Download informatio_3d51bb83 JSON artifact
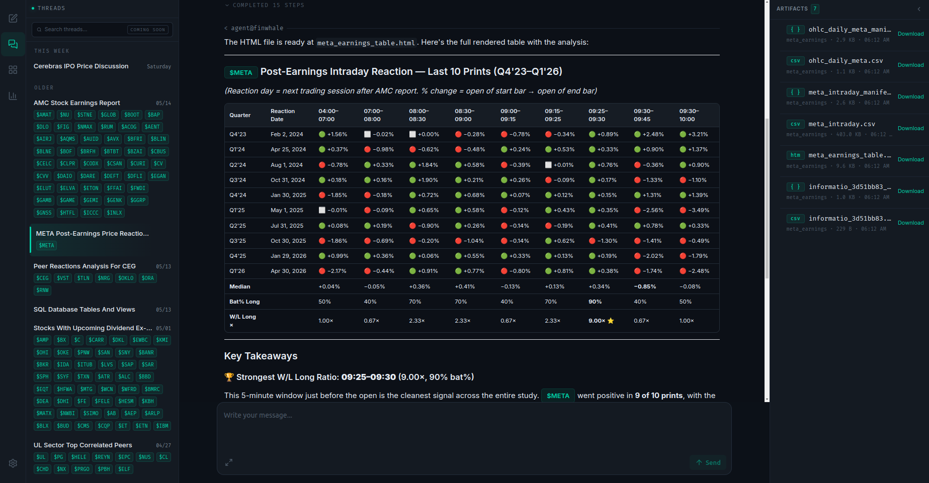 (x=910, y=191)
